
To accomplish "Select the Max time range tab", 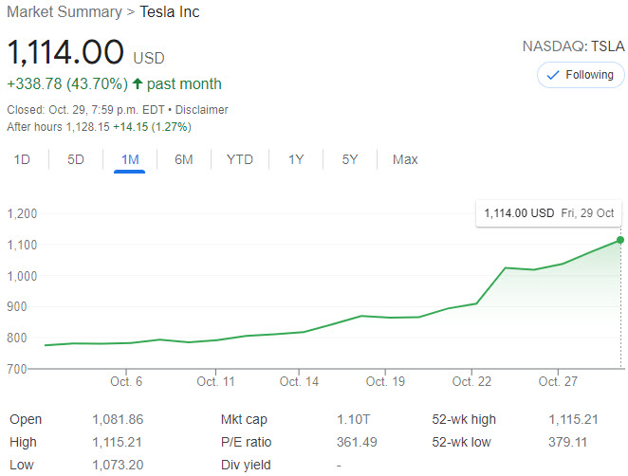I will (x=405, y=159).
